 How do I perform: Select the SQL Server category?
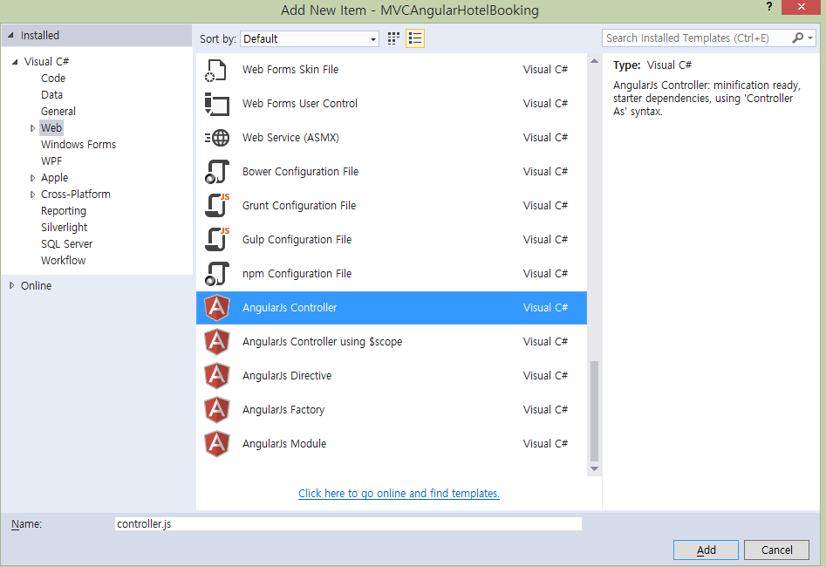[x=67, y=244]
